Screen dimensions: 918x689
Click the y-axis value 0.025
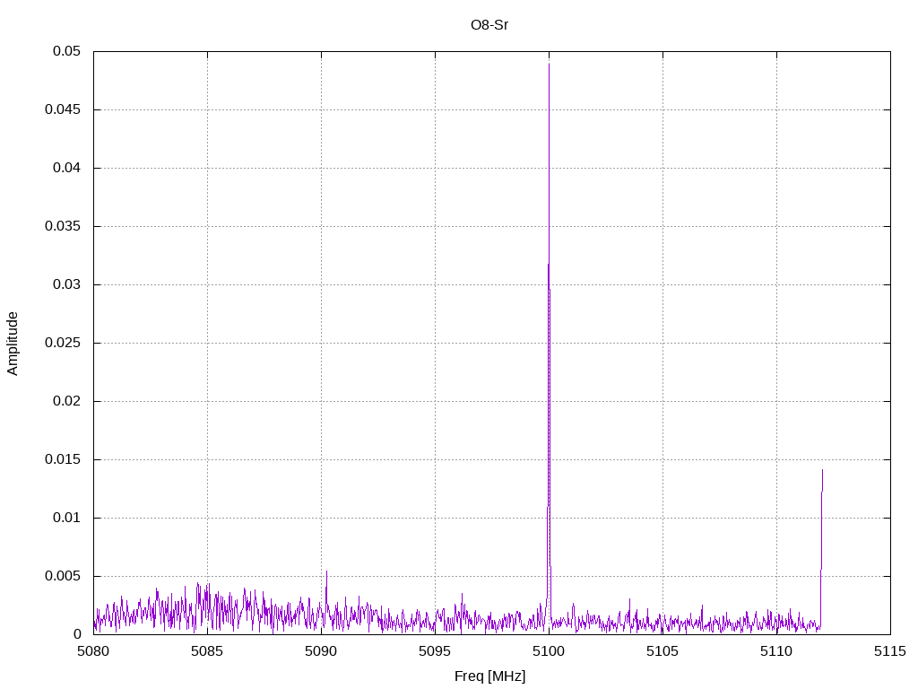(63, 343)
